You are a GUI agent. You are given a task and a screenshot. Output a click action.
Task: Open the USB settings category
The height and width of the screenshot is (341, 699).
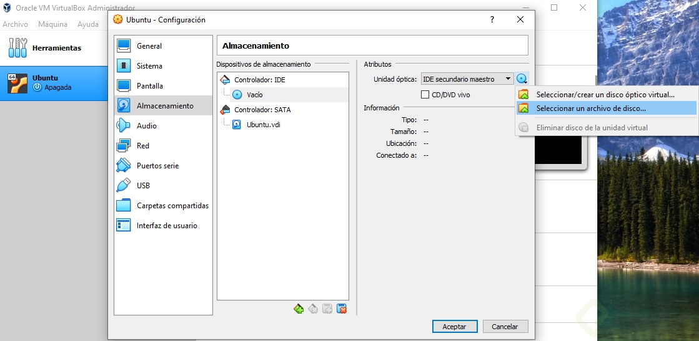[x=163, y=186]
